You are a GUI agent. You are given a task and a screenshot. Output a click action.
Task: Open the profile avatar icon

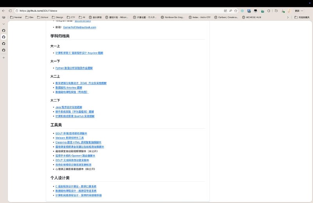(290, 11)
